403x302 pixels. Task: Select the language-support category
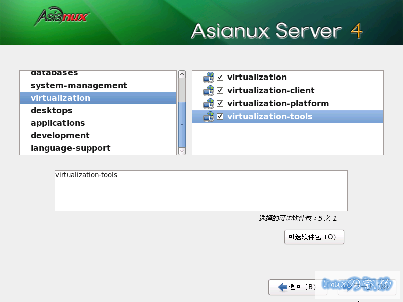(98, 148)
